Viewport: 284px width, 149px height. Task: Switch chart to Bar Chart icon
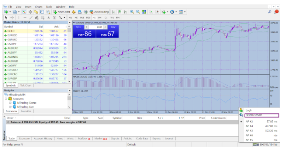pyautogui.click(x=114, y=12)
